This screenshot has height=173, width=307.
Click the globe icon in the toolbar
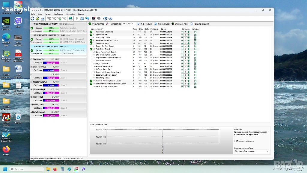70,19
